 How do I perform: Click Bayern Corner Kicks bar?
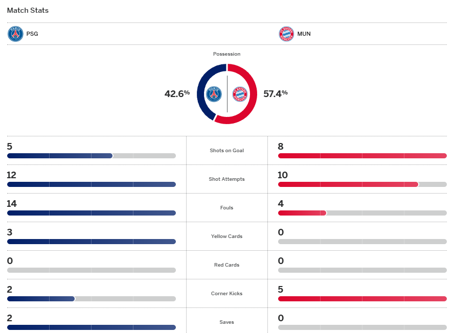[362, 299]
